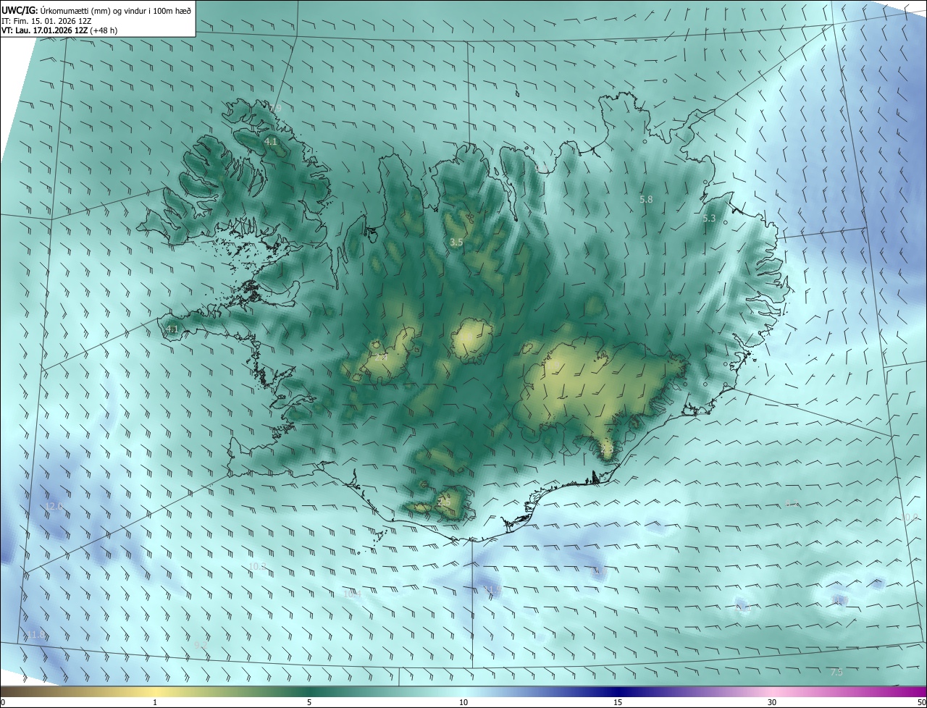Click "Úrkomumætti (mm) og vindur i 100m hæð"
Viewport: 927px width, 708px height.
(116, 9)
